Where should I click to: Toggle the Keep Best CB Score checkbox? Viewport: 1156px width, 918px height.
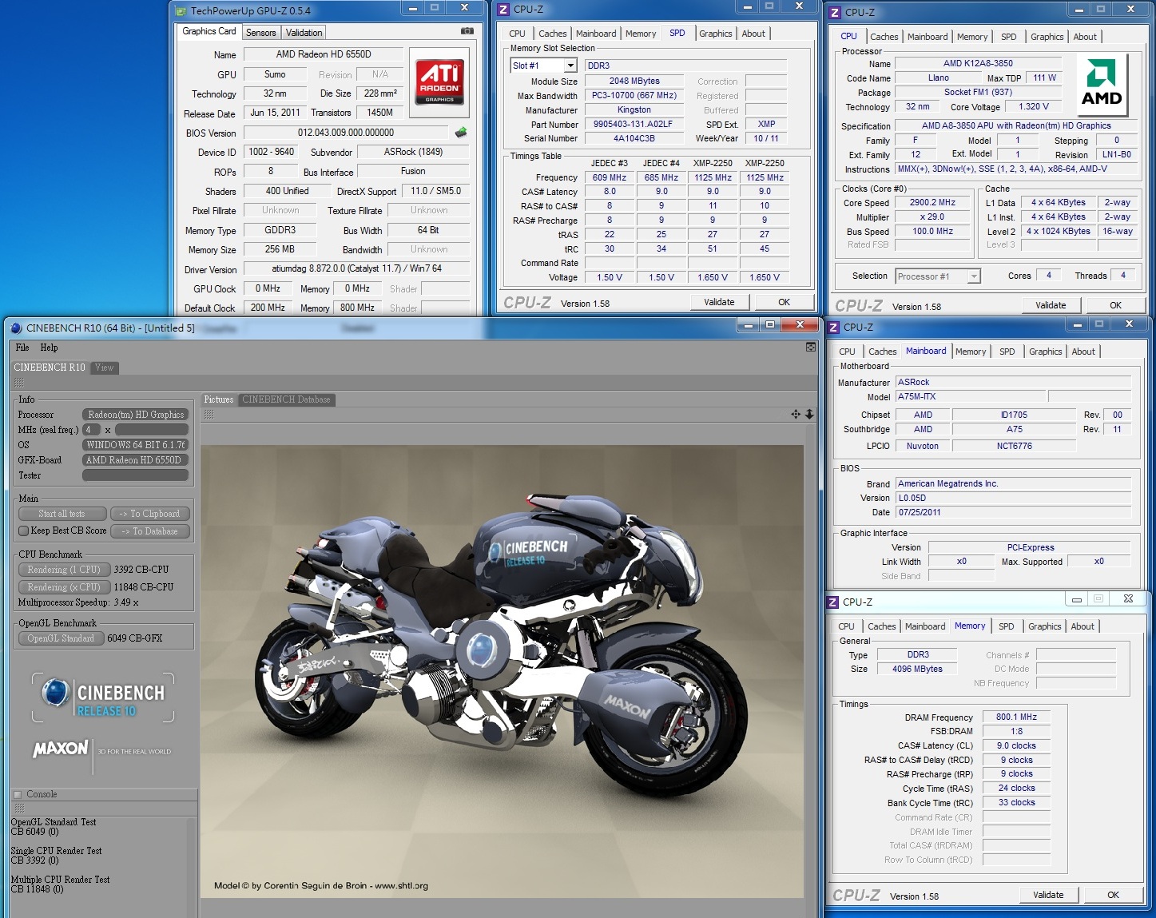[24, 531]
